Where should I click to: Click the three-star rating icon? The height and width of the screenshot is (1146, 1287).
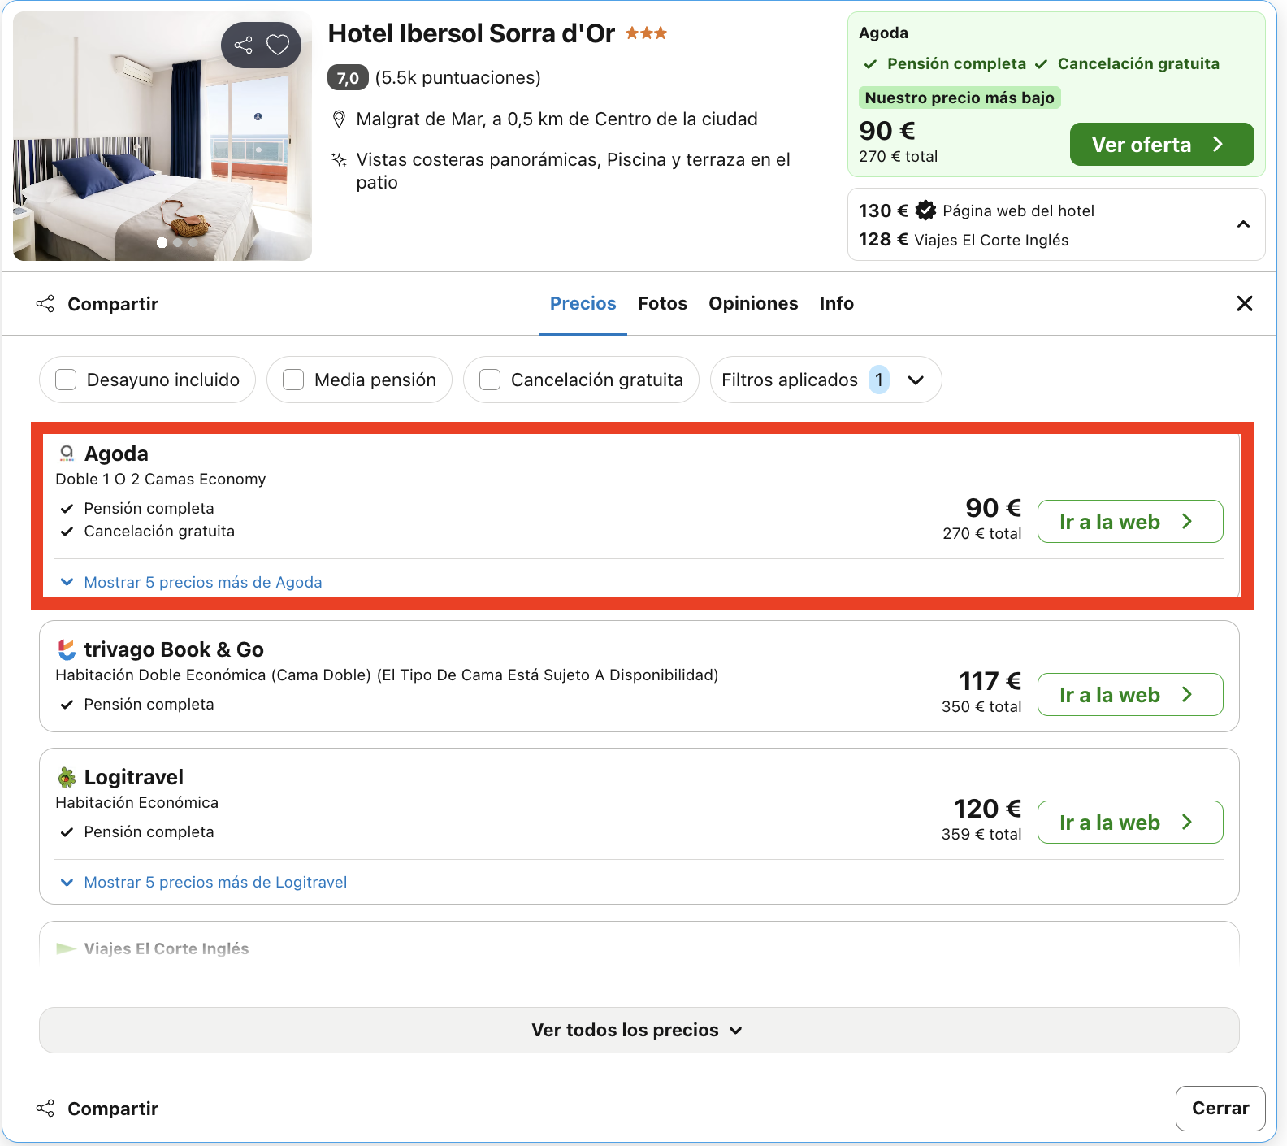pyautogui.click(x=646, y=33)
